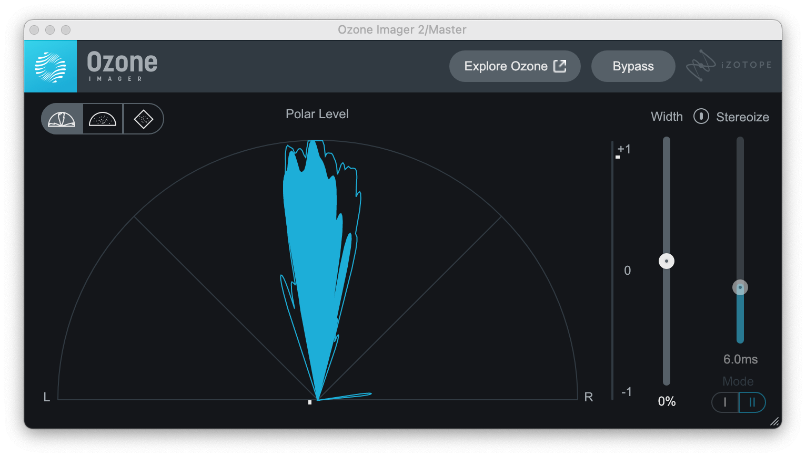Close the Ozone Imager 2 window
The width and height of the screenshot is (806, 457).
[x=34, y=30]
